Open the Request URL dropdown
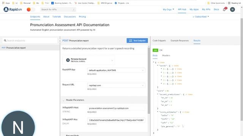The width and height of the screenshot is (243, 136). [x=116, y=85]
